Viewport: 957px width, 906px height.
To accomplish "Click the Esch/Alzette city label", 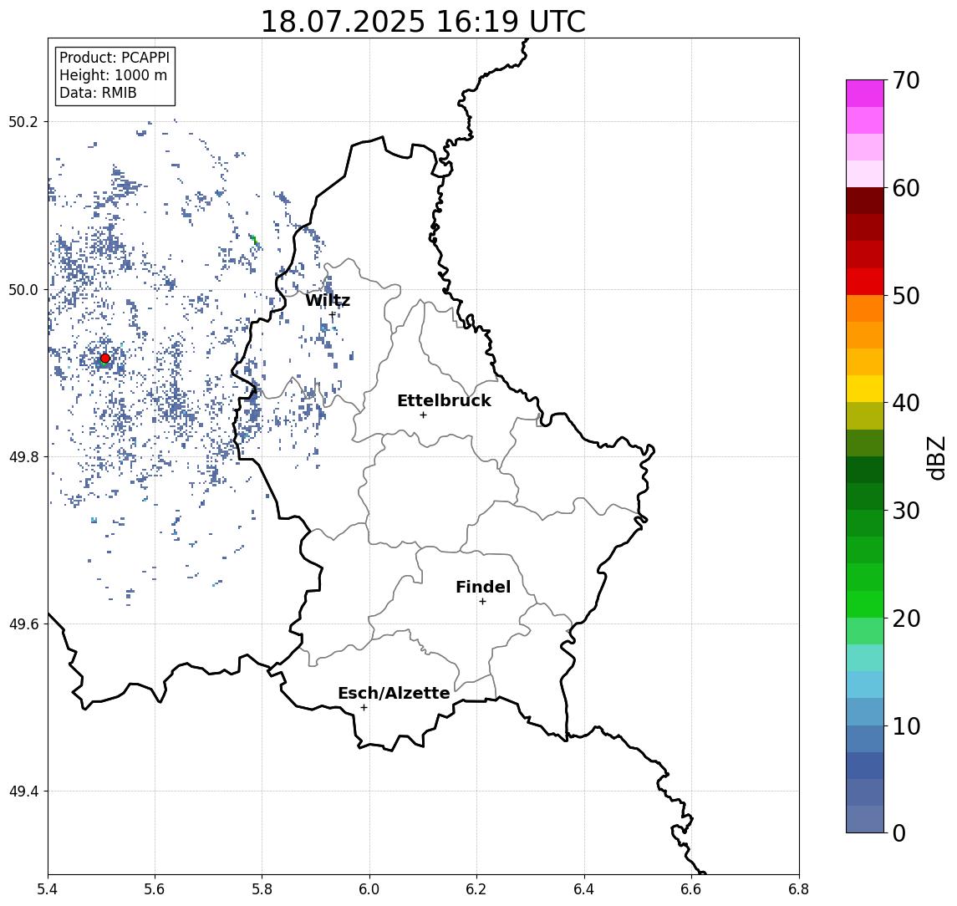I will [x=394, y=693].
